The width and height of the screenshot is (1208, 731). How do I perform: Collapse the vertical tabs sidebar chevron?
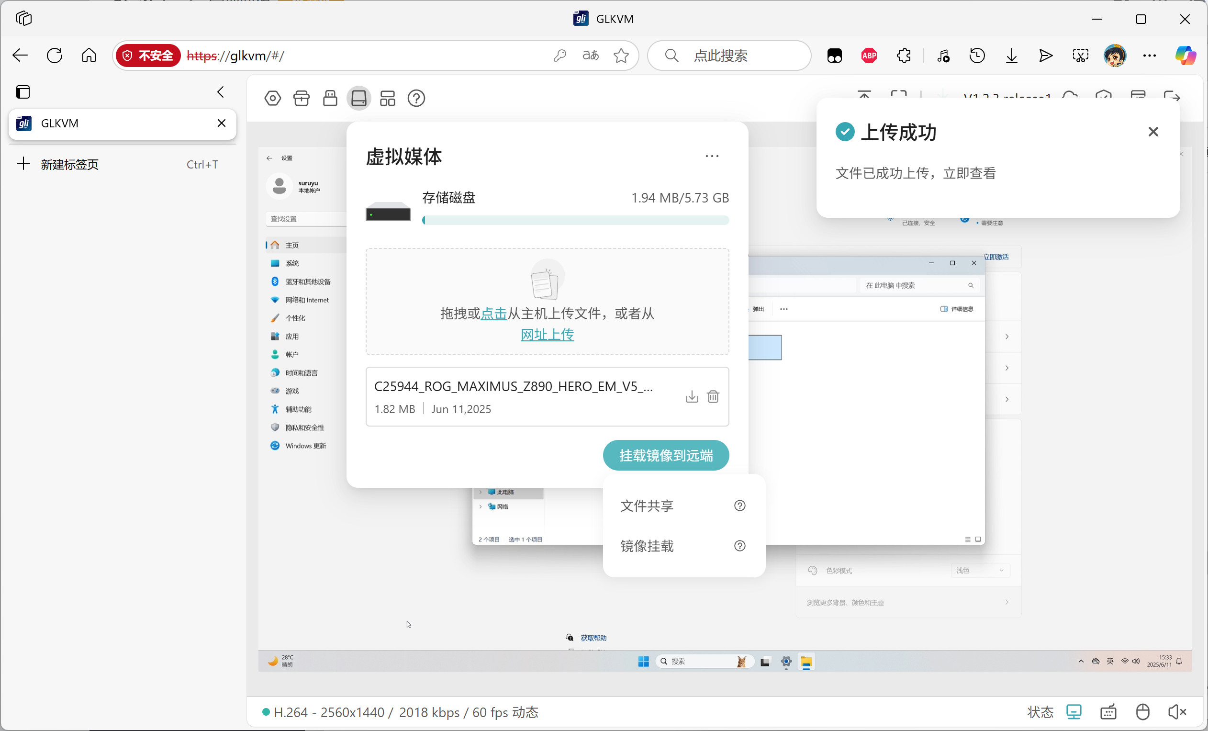coord(221,92)
